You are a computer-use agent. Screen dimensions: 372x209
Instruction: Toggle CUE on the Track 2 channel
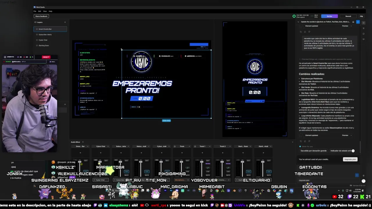228,172
